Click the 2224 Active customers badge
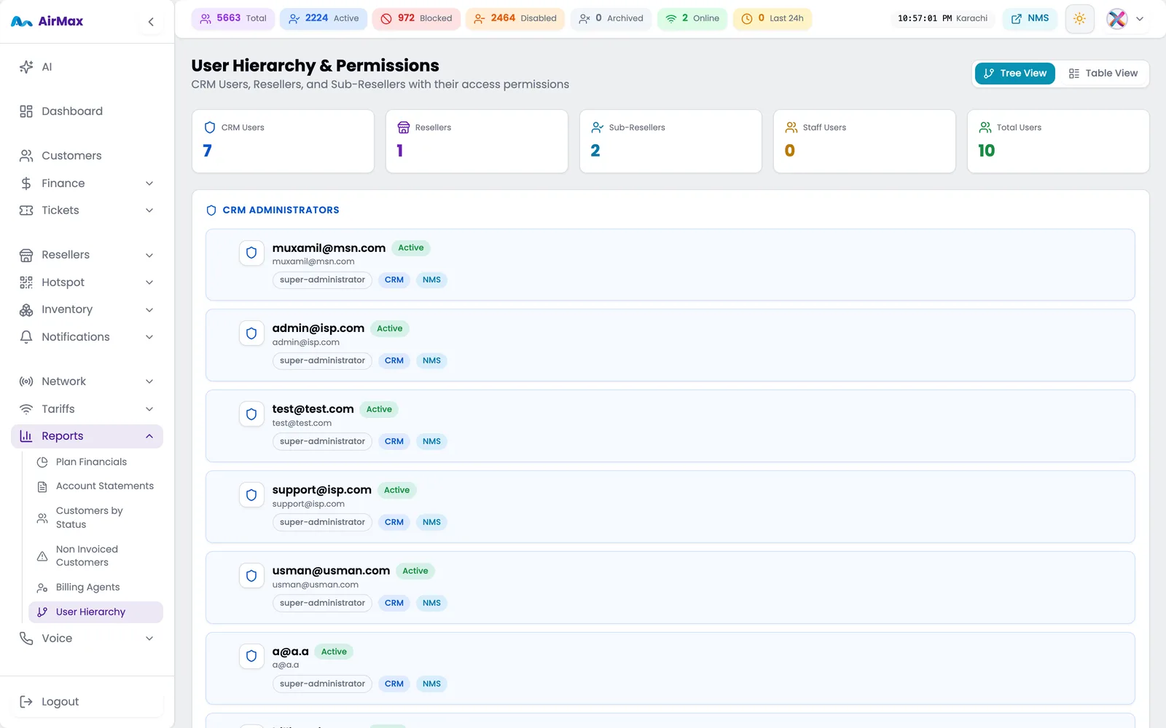Image resolution: width=1166 pixels, height=728 pixels. (x=324, y=19)
